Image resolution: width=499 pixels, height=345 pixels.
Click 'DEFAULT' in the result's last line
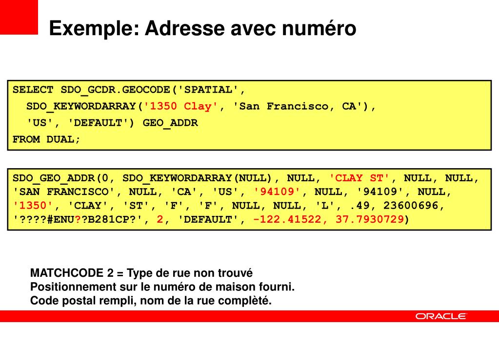coord(208,219)
